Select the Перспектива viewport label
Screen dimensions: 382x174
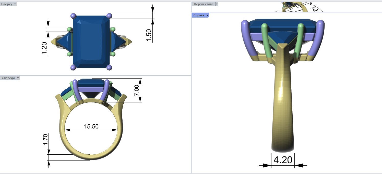(203, 4)
